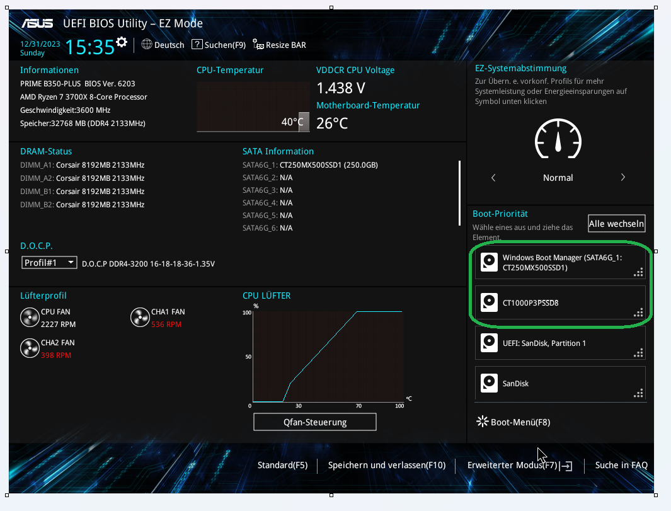671x511 pixels.
Task: Click SATA6G_1 CT250MX500SSD1 entry
Action: click(310, 165)
